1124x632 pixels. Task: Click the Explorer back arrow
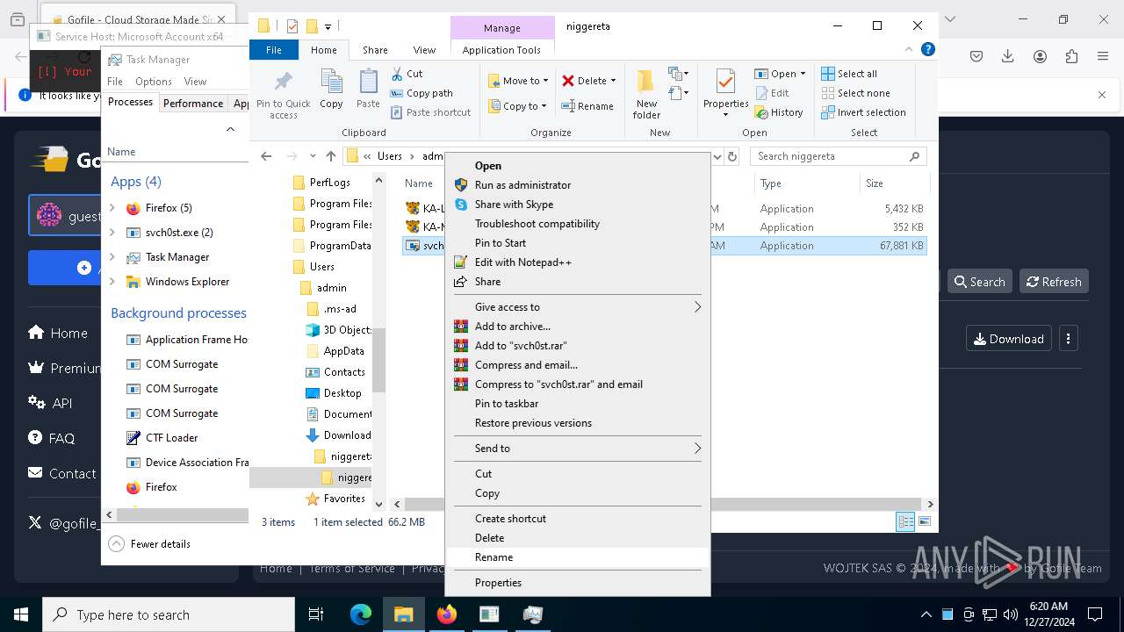point(266,156)
